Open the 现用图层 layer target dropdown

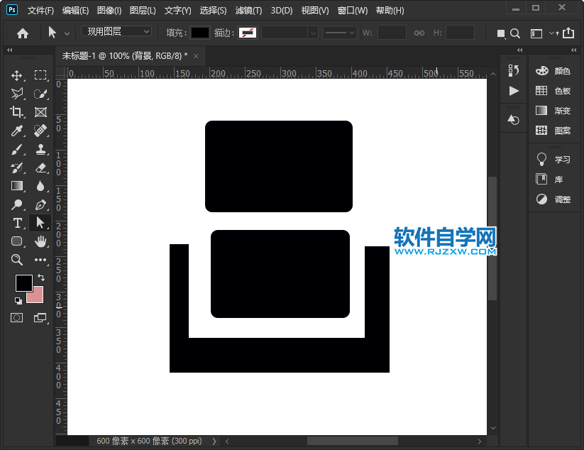click(x=116, y=31)
